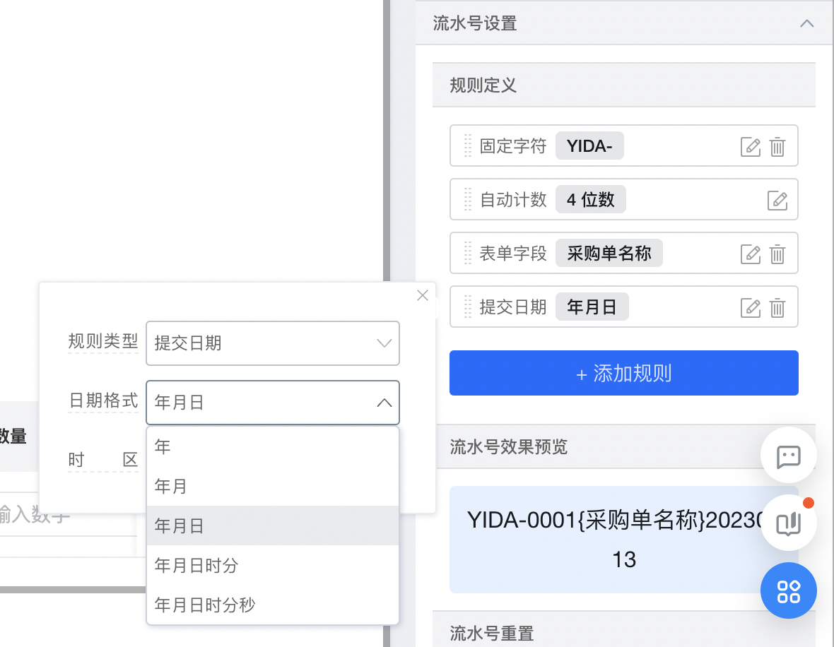Choose 年月 from the format list
Screen dimensions: 834x647
click(272, 486)
